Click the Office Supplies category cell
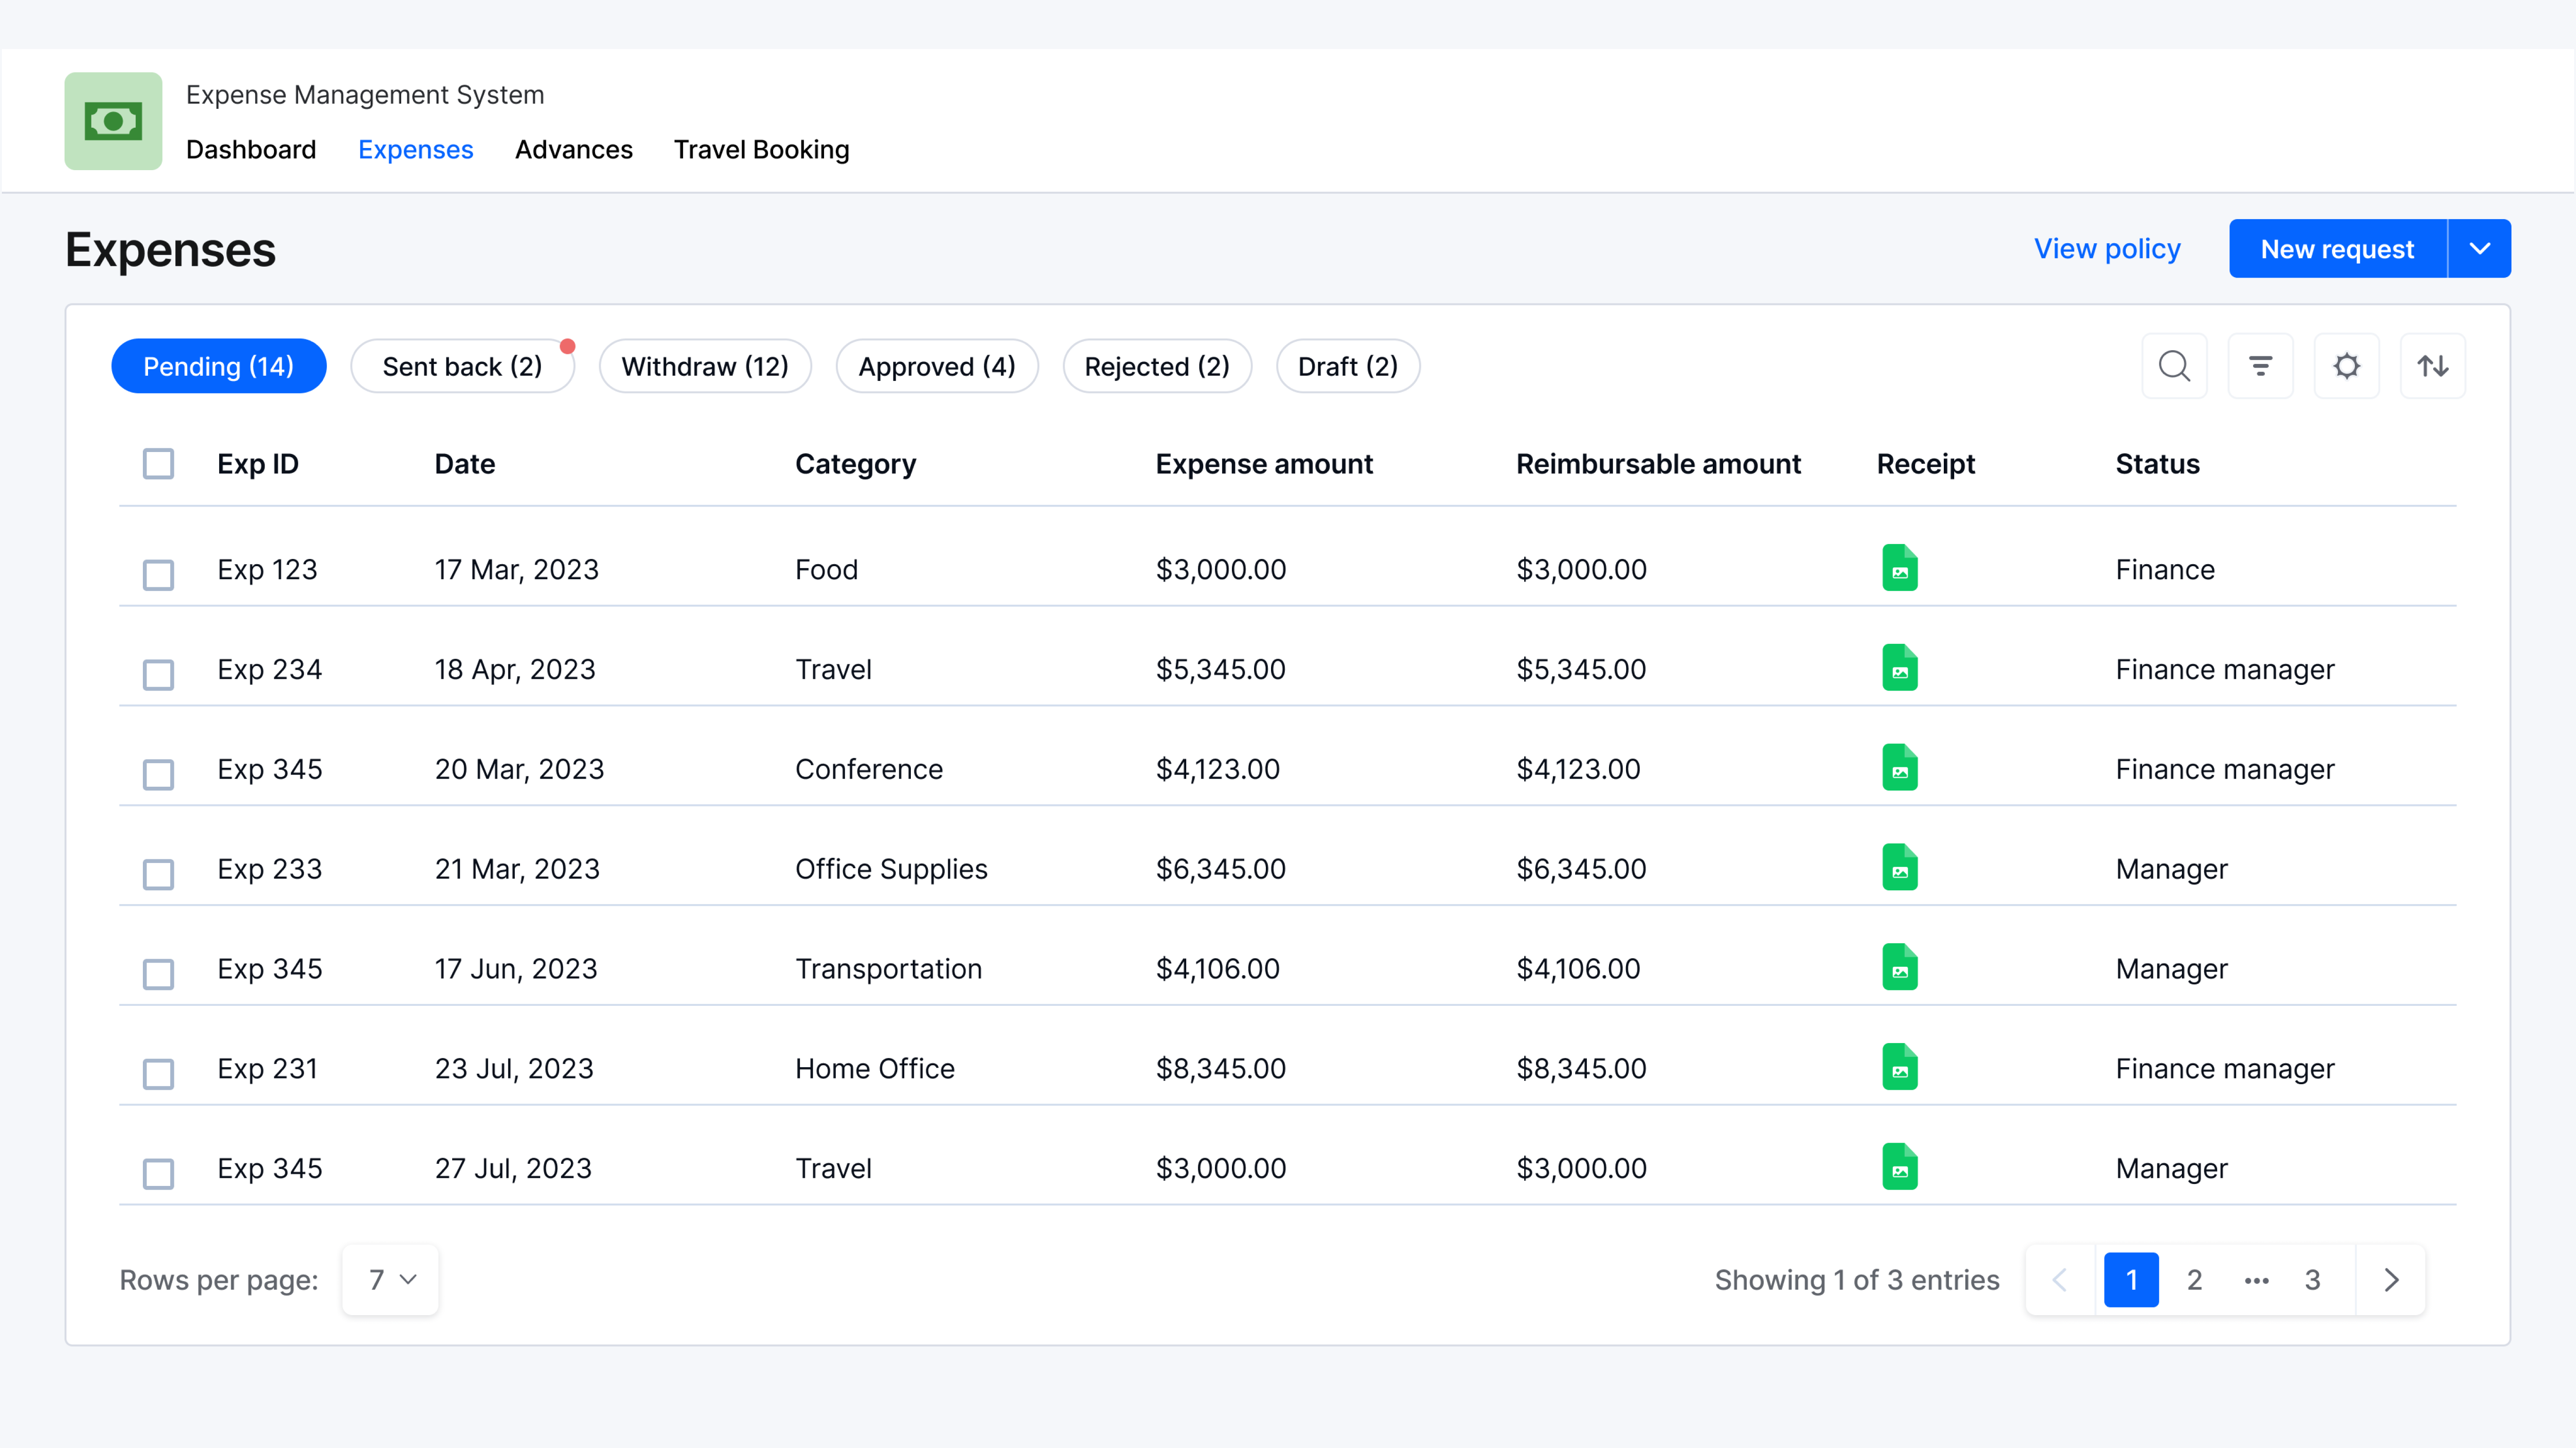Image resolution: width=2576 pixels, height=1448 pixels. pyautogui.click(x=891, y=869)
